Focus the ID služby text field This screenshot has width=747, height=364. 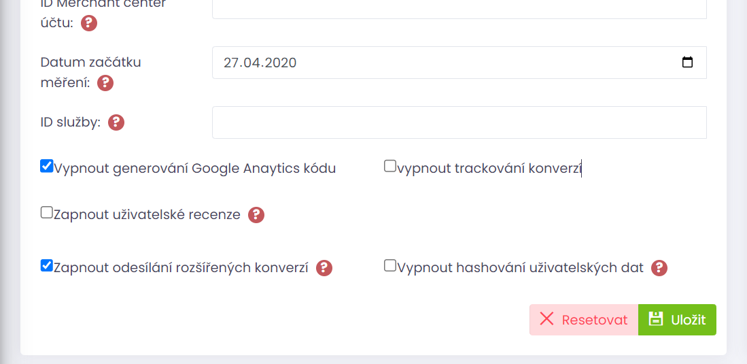click(459, 122)
